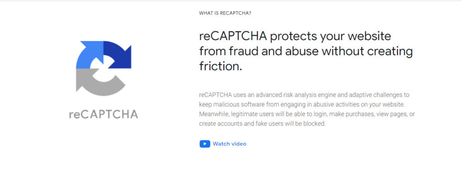Click the gray arrow of the reCAPTCHA logo

tap(99, 83)
